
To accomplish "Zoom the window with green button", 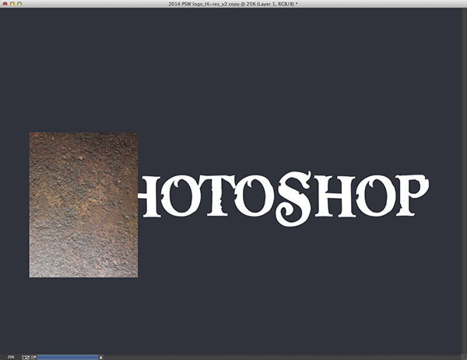I will click(x=19, y=4).
